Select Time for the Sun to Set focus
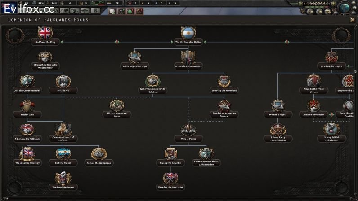Screen dimensions: 358x201 170,179
